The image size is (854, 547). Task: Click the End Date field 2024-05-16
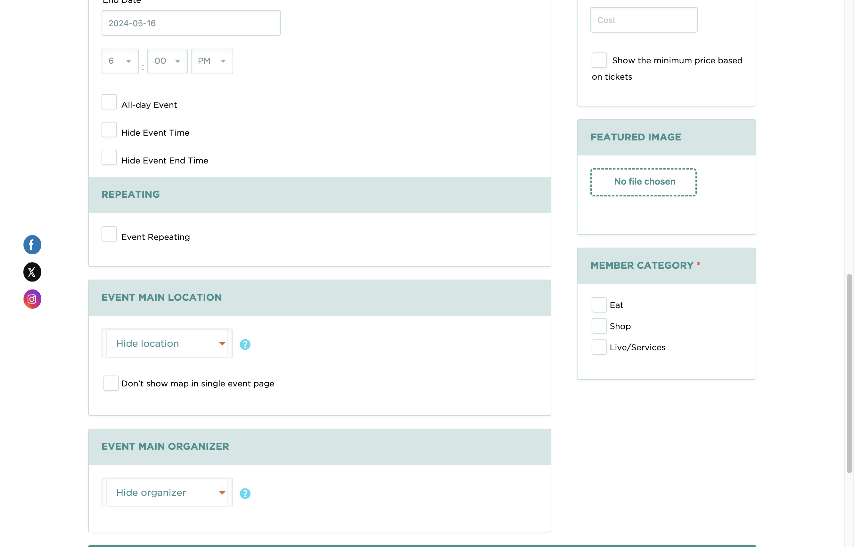coord(191,23)
